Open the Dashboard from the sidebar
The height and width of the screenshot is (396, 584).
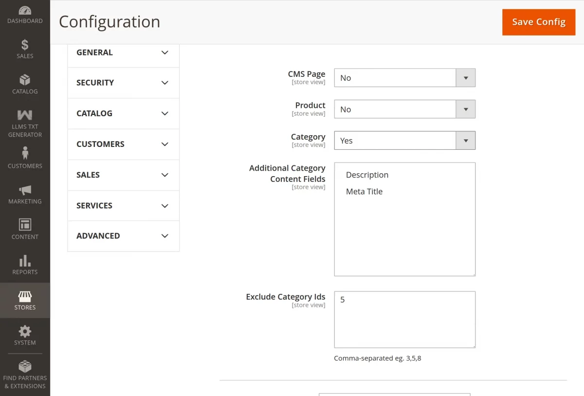(25, 13)
